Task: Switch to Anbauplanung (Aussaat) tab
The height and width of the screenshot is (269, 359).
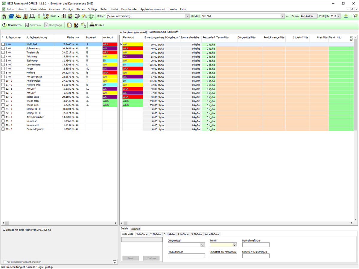Action: [x=133, y=32]
